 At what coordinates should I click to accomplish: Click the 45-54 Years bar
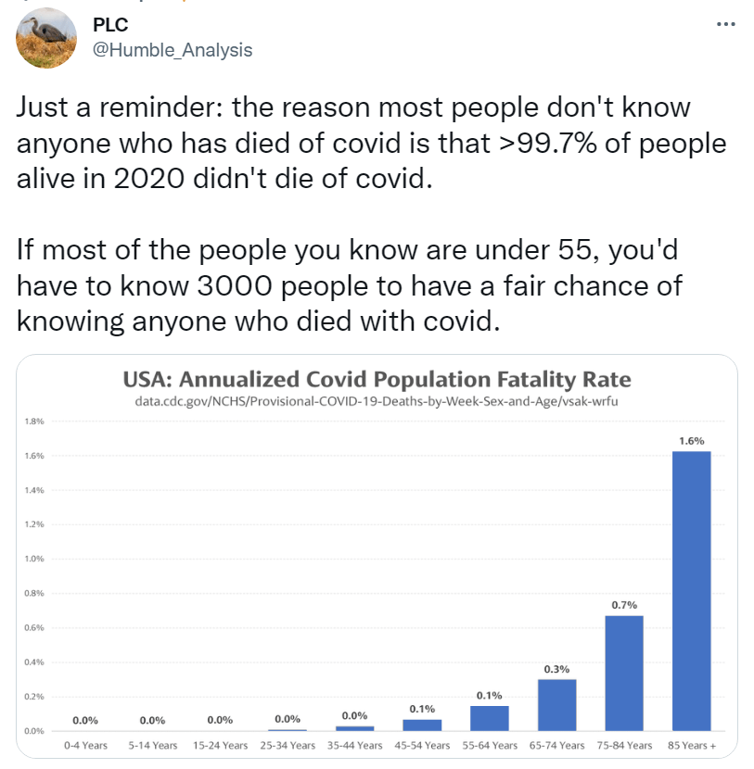422,725
